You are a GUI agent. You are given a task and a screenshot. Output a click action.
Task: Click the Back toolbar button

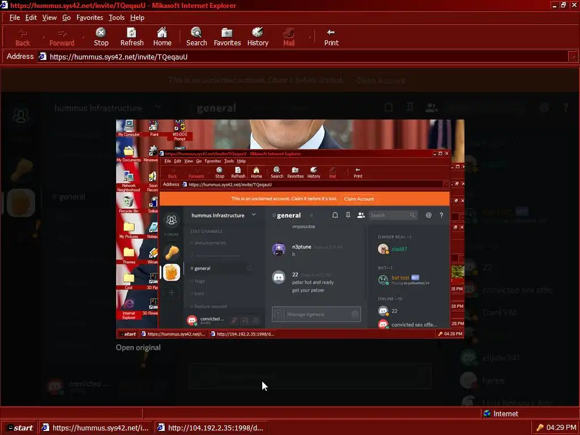point(23,37)
